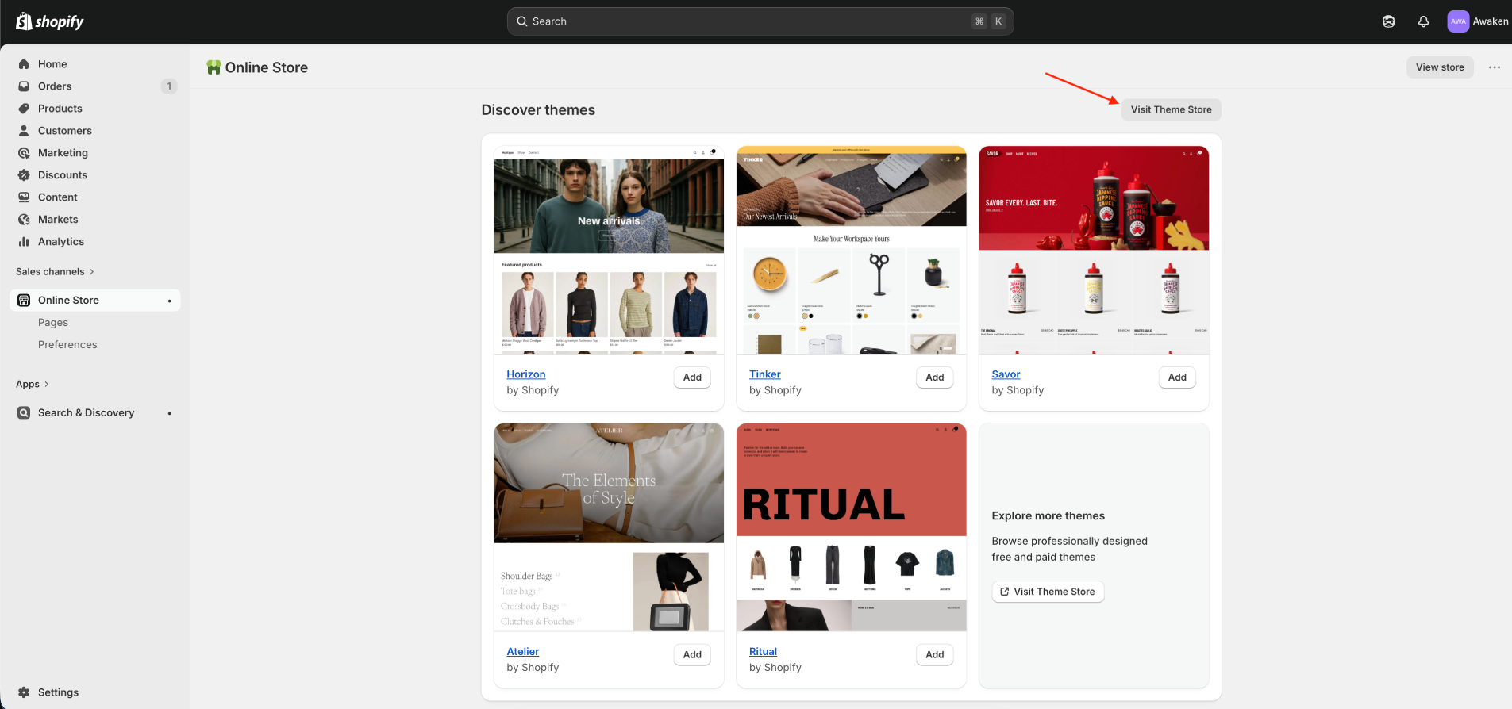Open Pages under Online Store

[x=53, y=323]
